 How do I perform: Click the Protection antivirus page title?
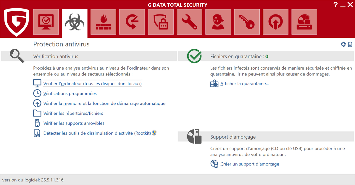point(61,44)
